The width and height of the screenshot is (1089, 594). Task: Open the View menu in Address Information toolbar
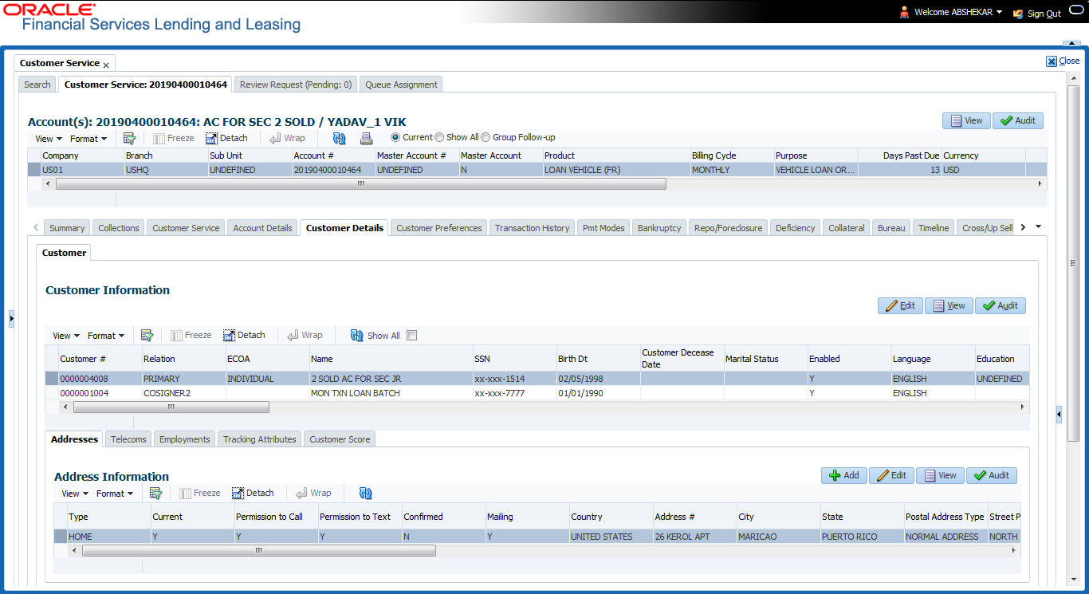[x=75, y=494]
